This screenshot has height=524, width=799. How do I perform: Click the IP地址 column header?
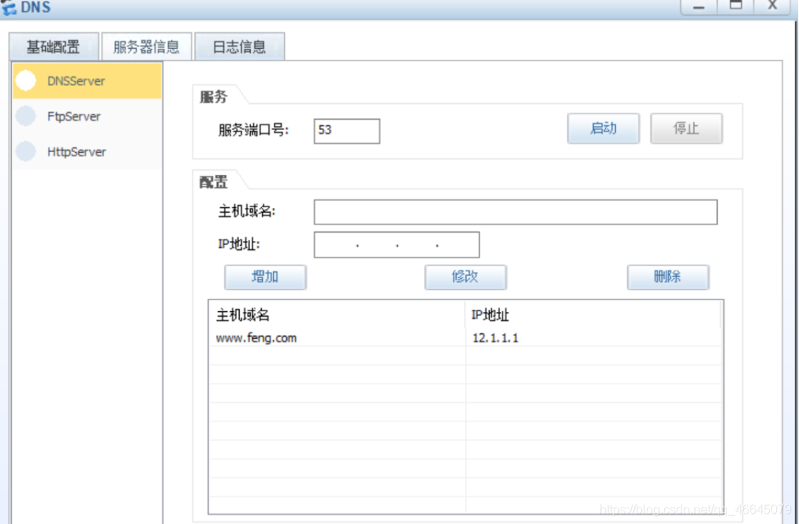click(593, 314)
